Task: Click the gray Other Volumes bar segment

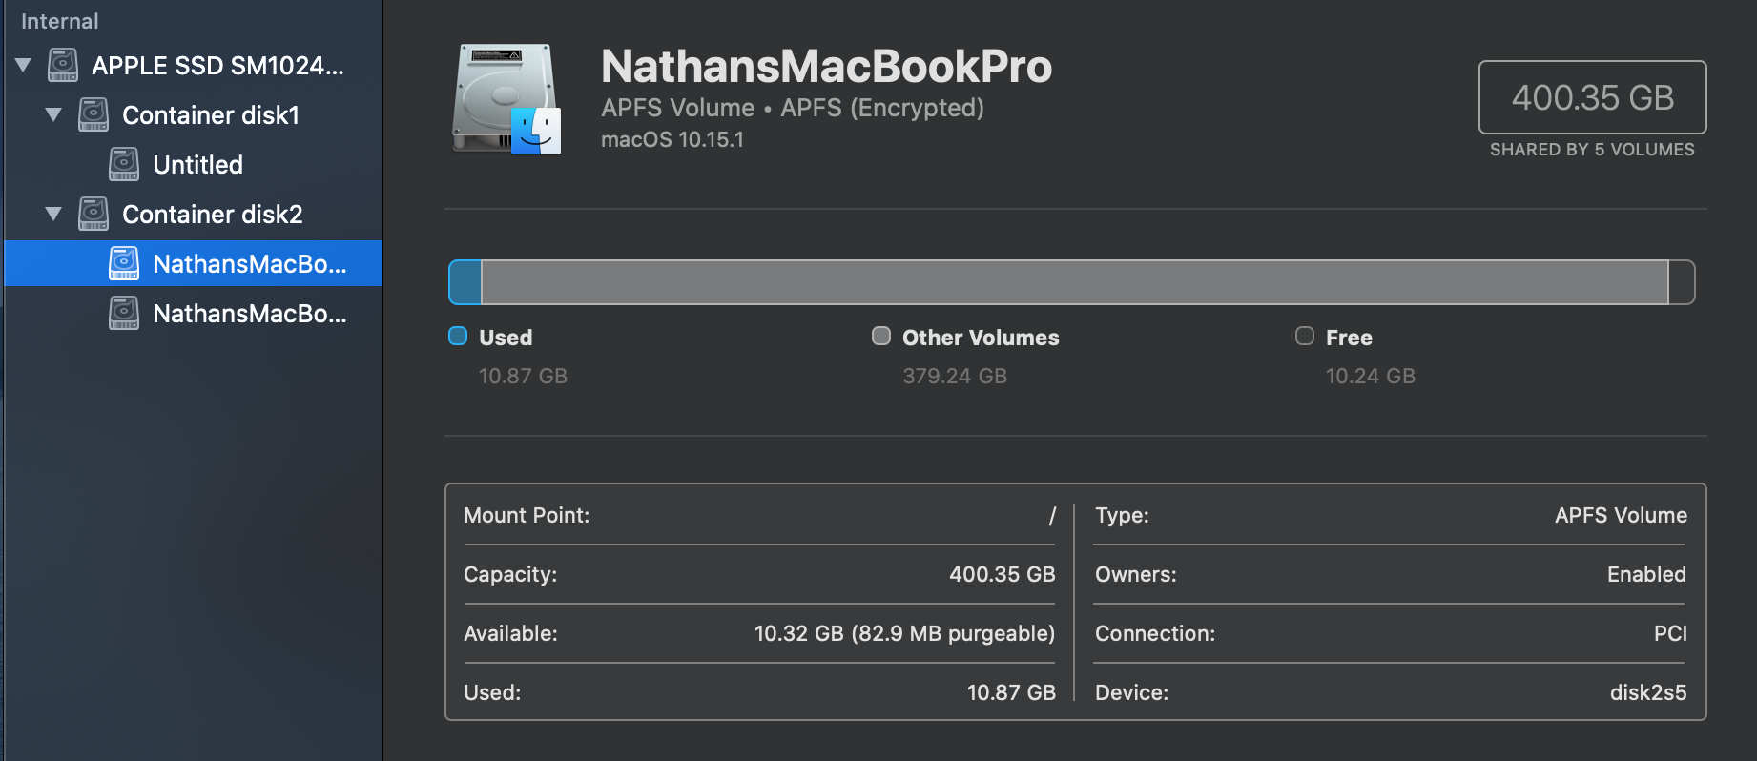Action: [1074, 282]
